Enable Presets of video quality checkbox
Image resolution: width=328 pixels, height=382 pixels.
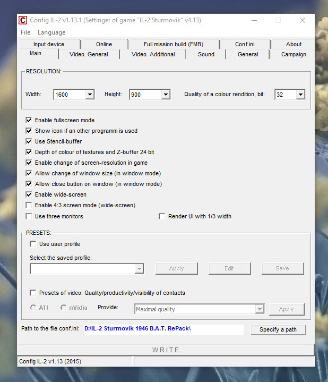(x=33, y=293)
